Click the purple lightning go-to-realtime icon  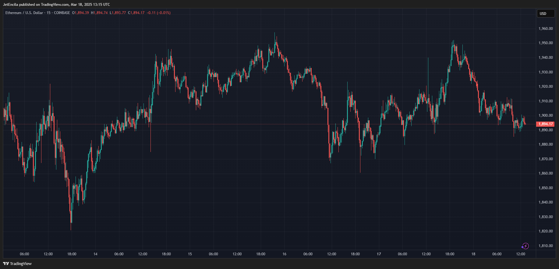click(525, 246)
